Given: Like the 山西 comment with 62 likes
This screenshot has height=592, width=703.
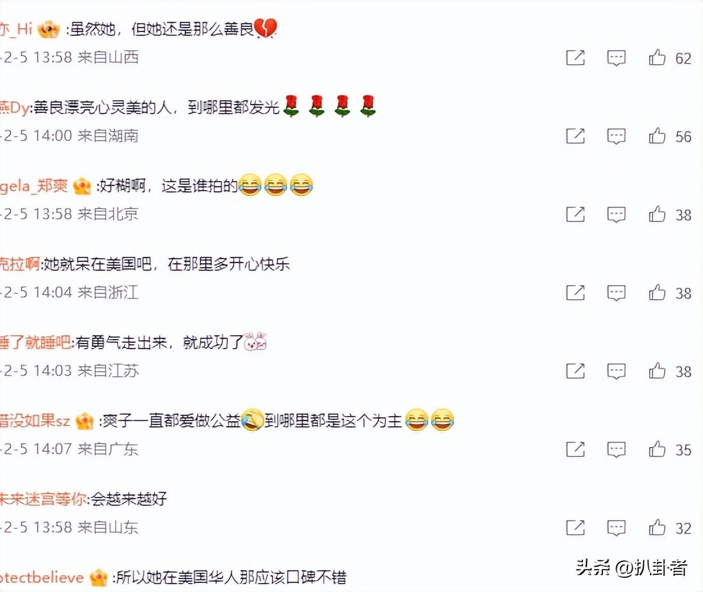Looking at the screenshot, I should pyautogui.click(x=657, y=57).
